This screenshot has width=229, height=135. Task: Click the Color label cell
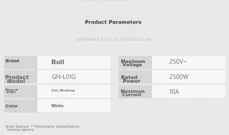(20, 106)
